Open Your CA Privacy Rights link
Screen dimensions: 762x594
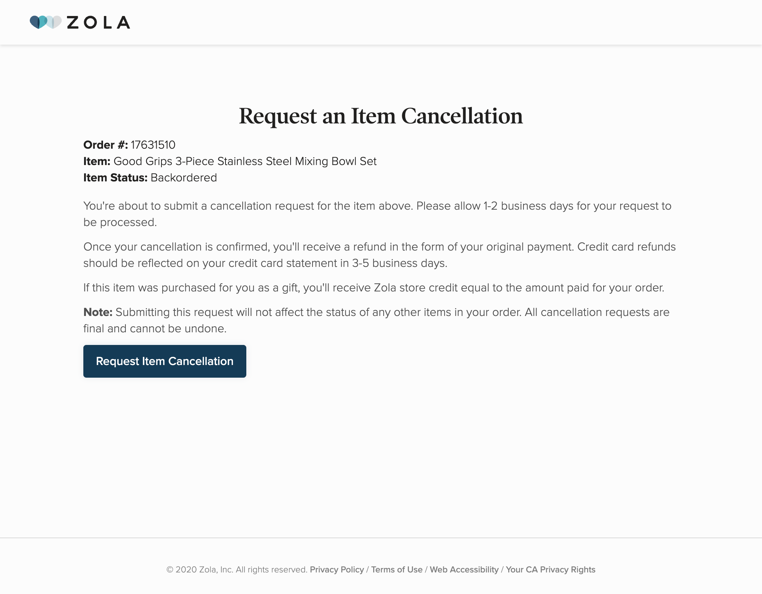click(x=551, y=569)
